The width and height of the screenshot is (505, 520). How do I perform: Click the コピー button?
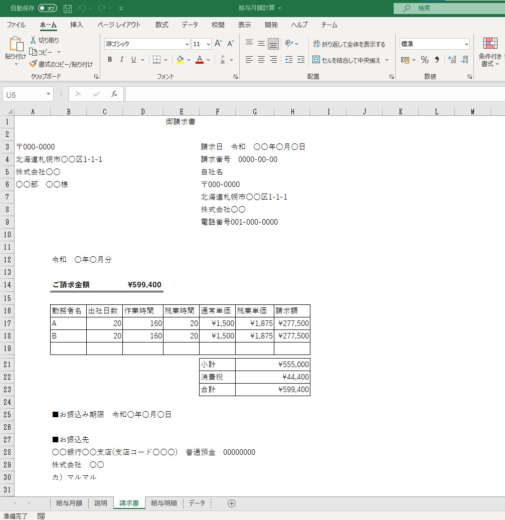coord(41,52)
